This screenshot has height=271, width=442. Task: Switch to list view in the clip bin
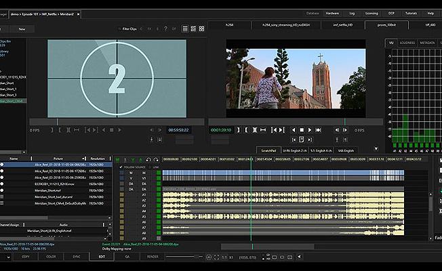[185, 28]
